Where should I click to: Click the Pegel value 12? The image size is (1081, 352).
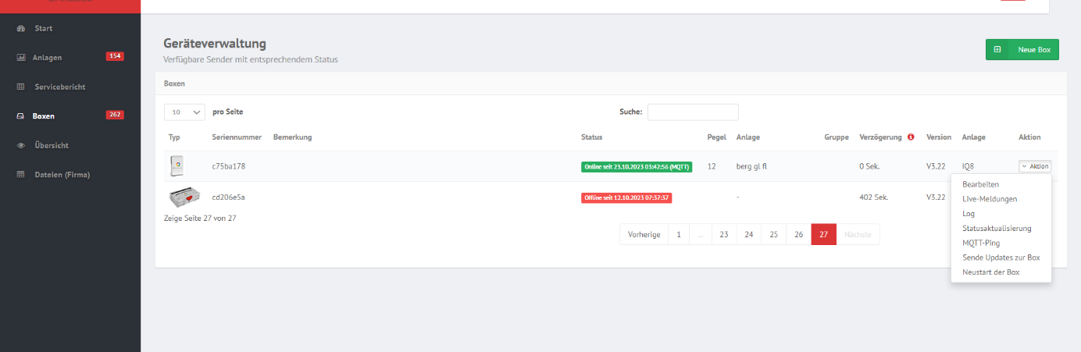712,166
